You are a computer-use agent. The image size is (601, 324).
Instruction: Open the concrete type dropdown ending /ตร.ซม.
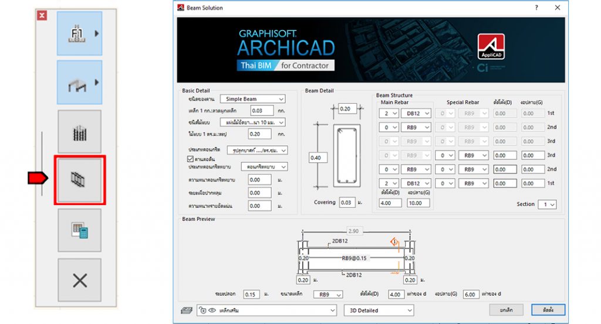[x=257, y=151]
